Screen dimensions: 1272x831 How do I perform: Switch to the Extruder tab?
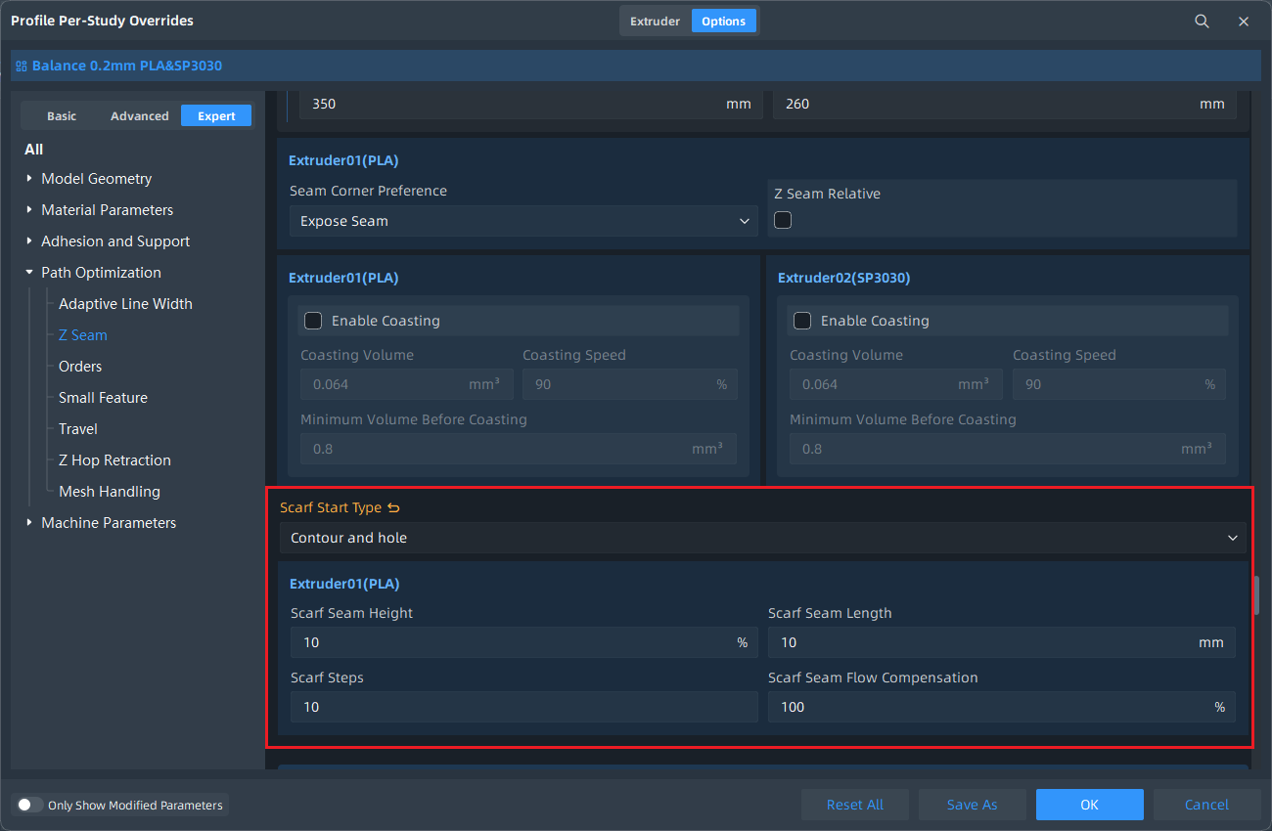655,22
